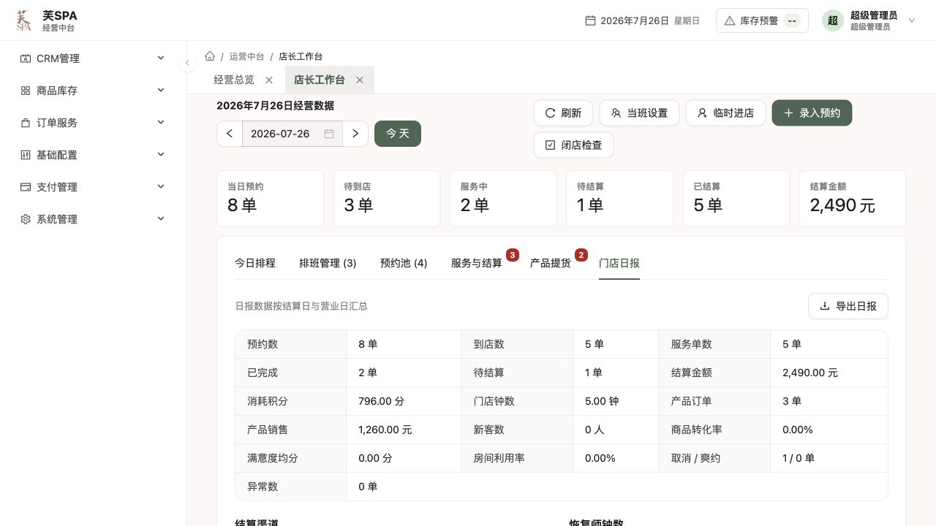Click 临时进店 walk-in button
This screenshot has height=526, width=936.
click(x=725, y=113)
